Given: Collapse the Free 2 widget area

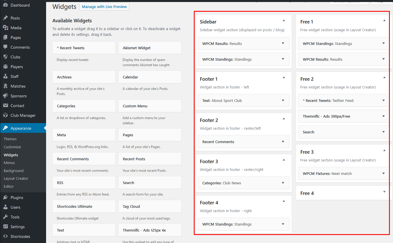Looking at the screenshot, I should click(384, 77).
